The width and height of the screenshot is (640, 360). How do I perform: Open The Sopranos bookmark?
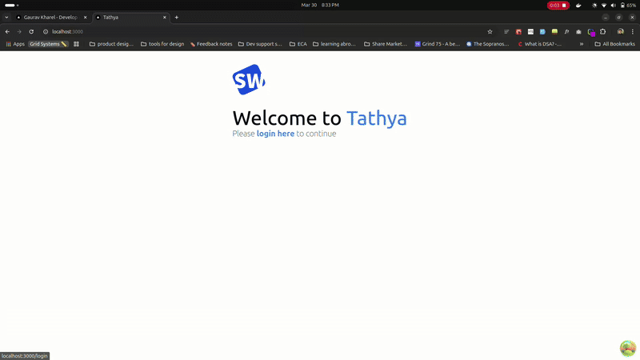pyautogui.click(x=488, y=44)
